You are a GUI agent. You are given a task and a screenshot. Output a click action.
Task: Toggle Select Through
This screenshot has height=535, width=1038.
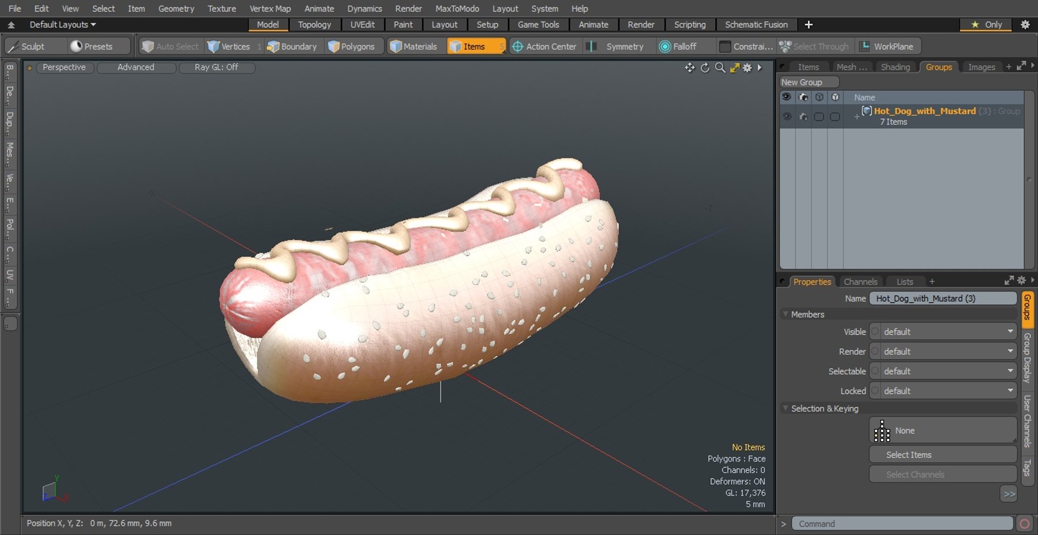tap(814, 46)
